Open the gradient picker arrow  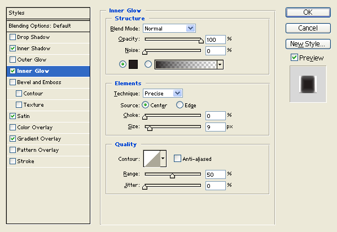(x=220, y=64)
